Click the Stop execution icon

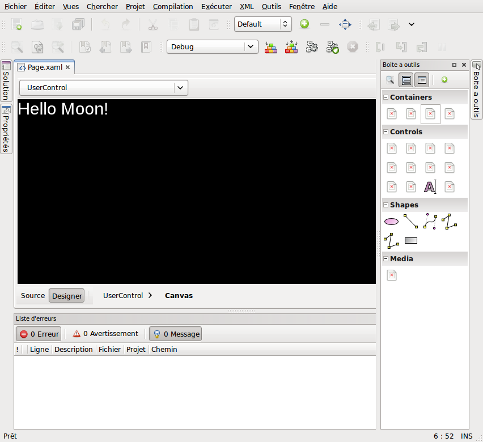pos(353,47)
